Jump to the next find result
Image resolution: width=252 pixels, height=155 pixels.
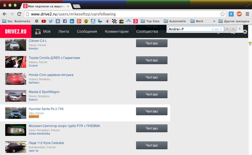click(x=233, y=29)
